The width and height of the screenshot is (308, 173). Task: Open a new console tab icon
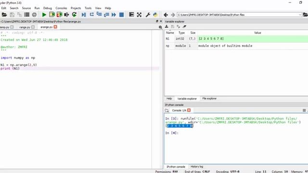(167, 111)
